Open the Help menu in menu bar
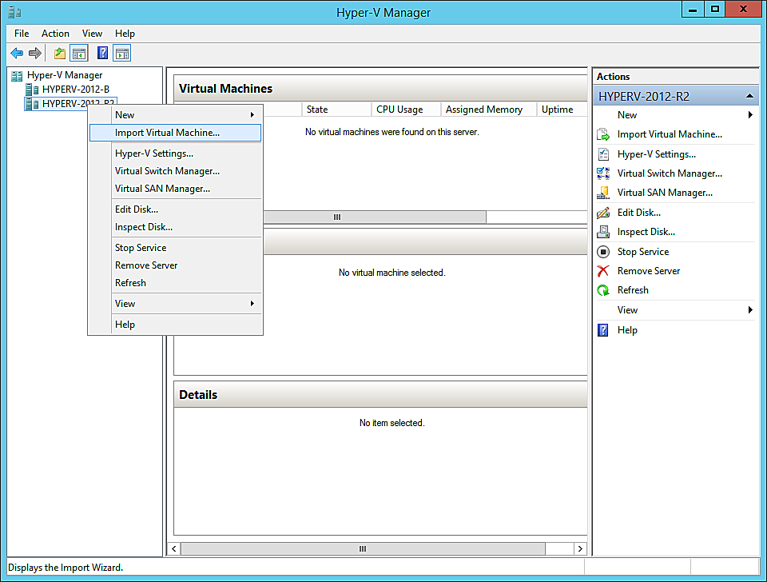The image size is (767, 582). coord(125,34)
